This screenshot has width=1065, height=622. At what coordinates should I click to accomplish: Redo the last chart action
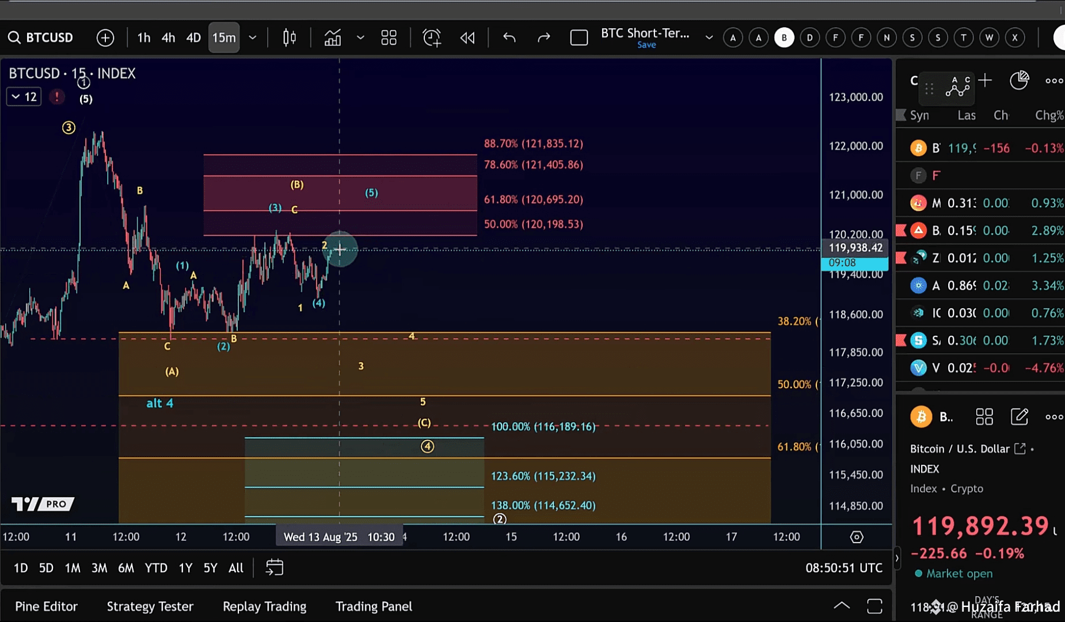(543, 38)
